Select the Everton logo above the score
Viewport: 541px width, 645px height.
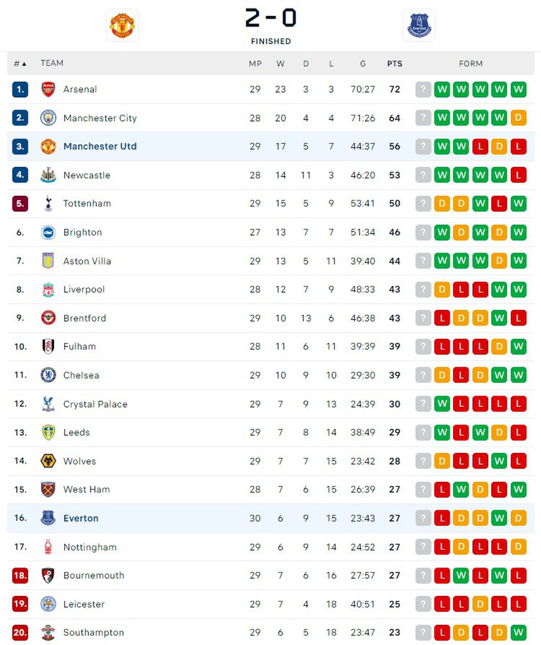419,26
